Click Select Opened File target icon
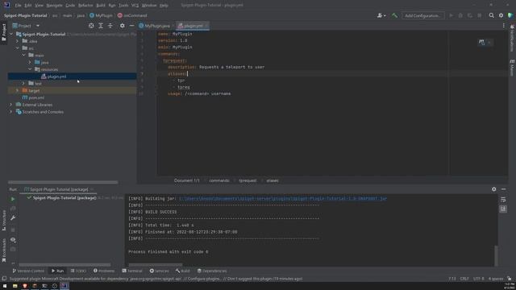Screen dimensions: 516x290 click(91, 26)
